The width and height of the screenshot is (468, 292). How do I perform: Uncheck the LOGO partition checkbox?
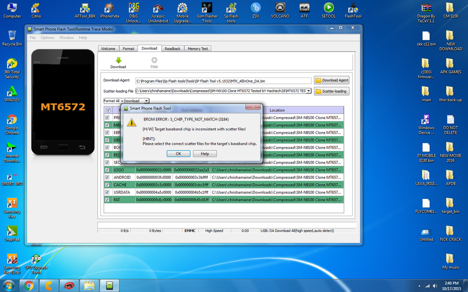(x=107, y=170)
